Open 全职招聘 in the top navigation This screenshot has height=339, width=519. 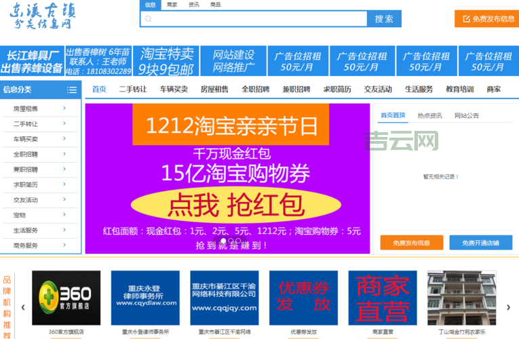(x=256, y=89)
